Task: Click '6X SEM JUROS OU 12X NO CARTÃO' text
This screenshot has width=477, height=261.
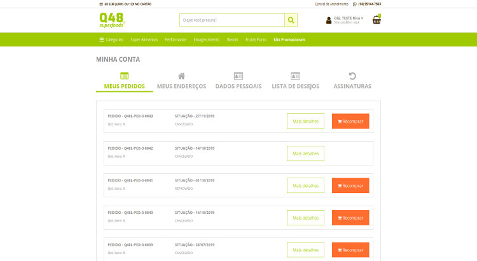Action: [128, 4]
